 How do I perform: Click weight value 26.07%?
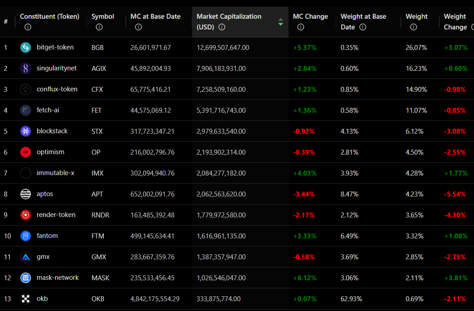416,48
